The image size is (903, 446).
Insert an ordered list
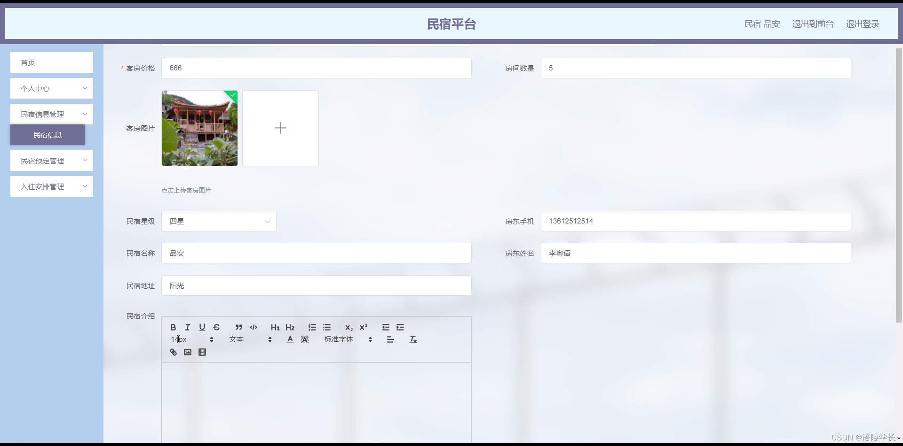312,327
